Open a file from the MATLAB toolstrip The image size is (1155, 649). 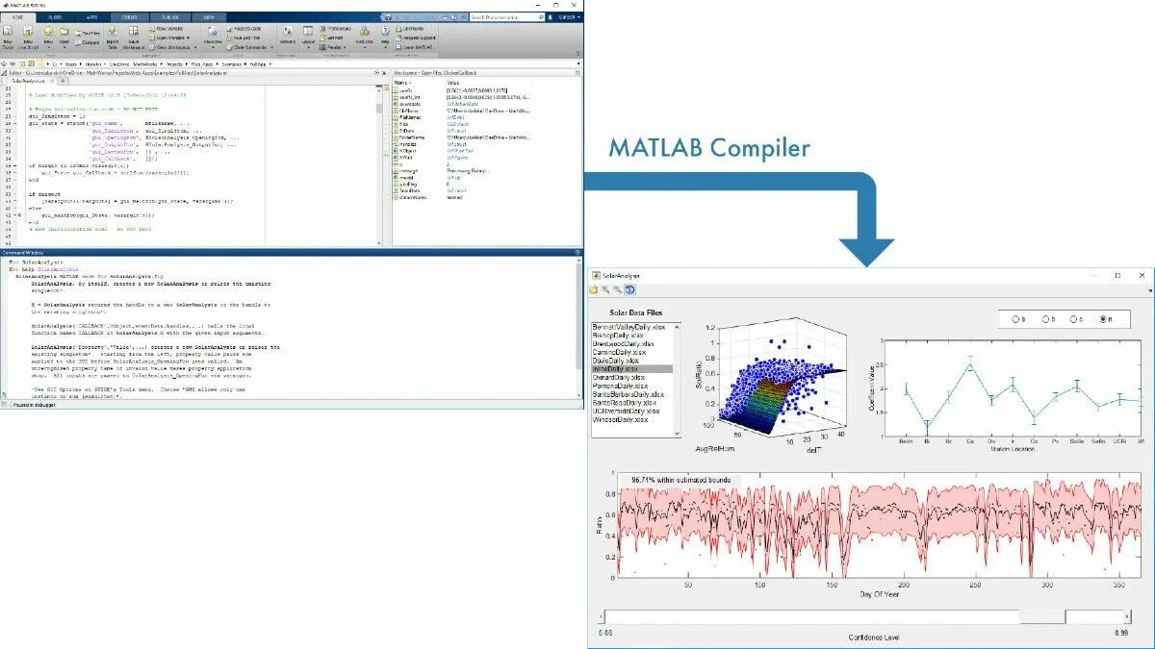click(63, 37)
